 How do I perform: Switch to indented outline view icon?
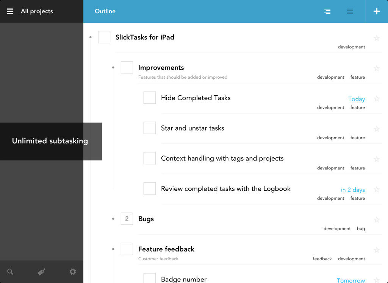tap(327, 11)
